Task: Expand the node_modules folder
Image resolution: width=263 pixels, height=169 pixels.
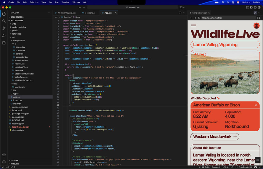Action: coord(18,27)
